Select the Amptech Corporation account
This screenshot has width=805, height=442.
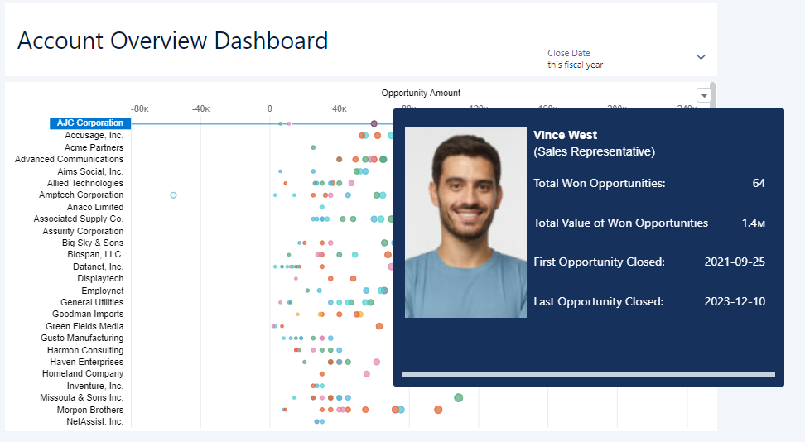[x=81, y=195]
